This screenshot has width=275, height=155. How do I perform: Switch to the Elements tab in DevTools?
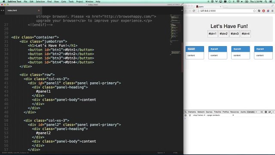(192, 112)
